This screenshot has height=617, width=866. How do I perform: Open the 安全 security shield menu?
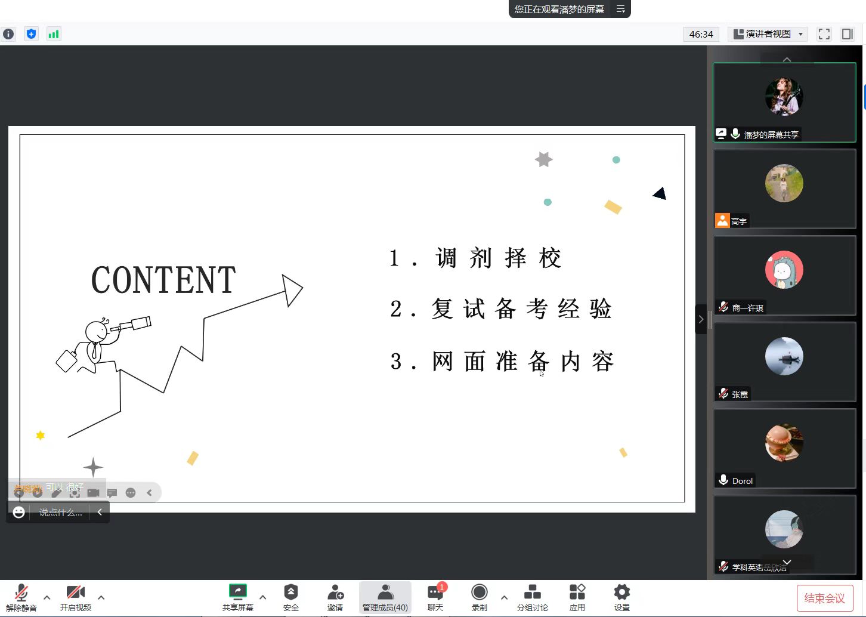pos(290,597)
